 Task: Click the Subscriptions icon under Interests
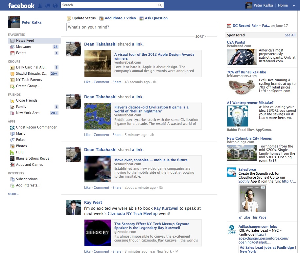pyautogui.click(x=12, y=179)
